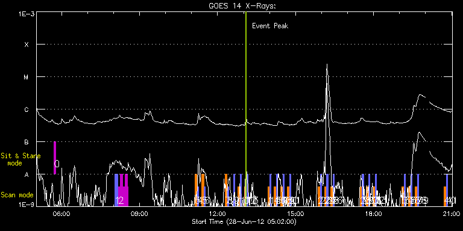Click the 'M' flare class axis label
The image size is (463, 231).
pos(27,77)
